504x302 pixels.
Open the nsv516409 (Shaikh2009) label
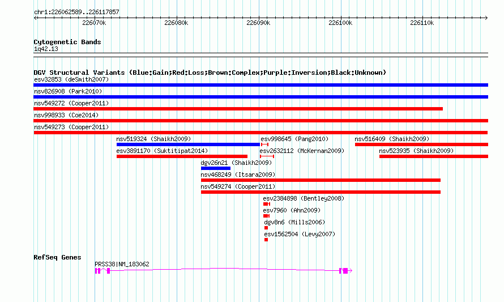click(x=392, y=139)
